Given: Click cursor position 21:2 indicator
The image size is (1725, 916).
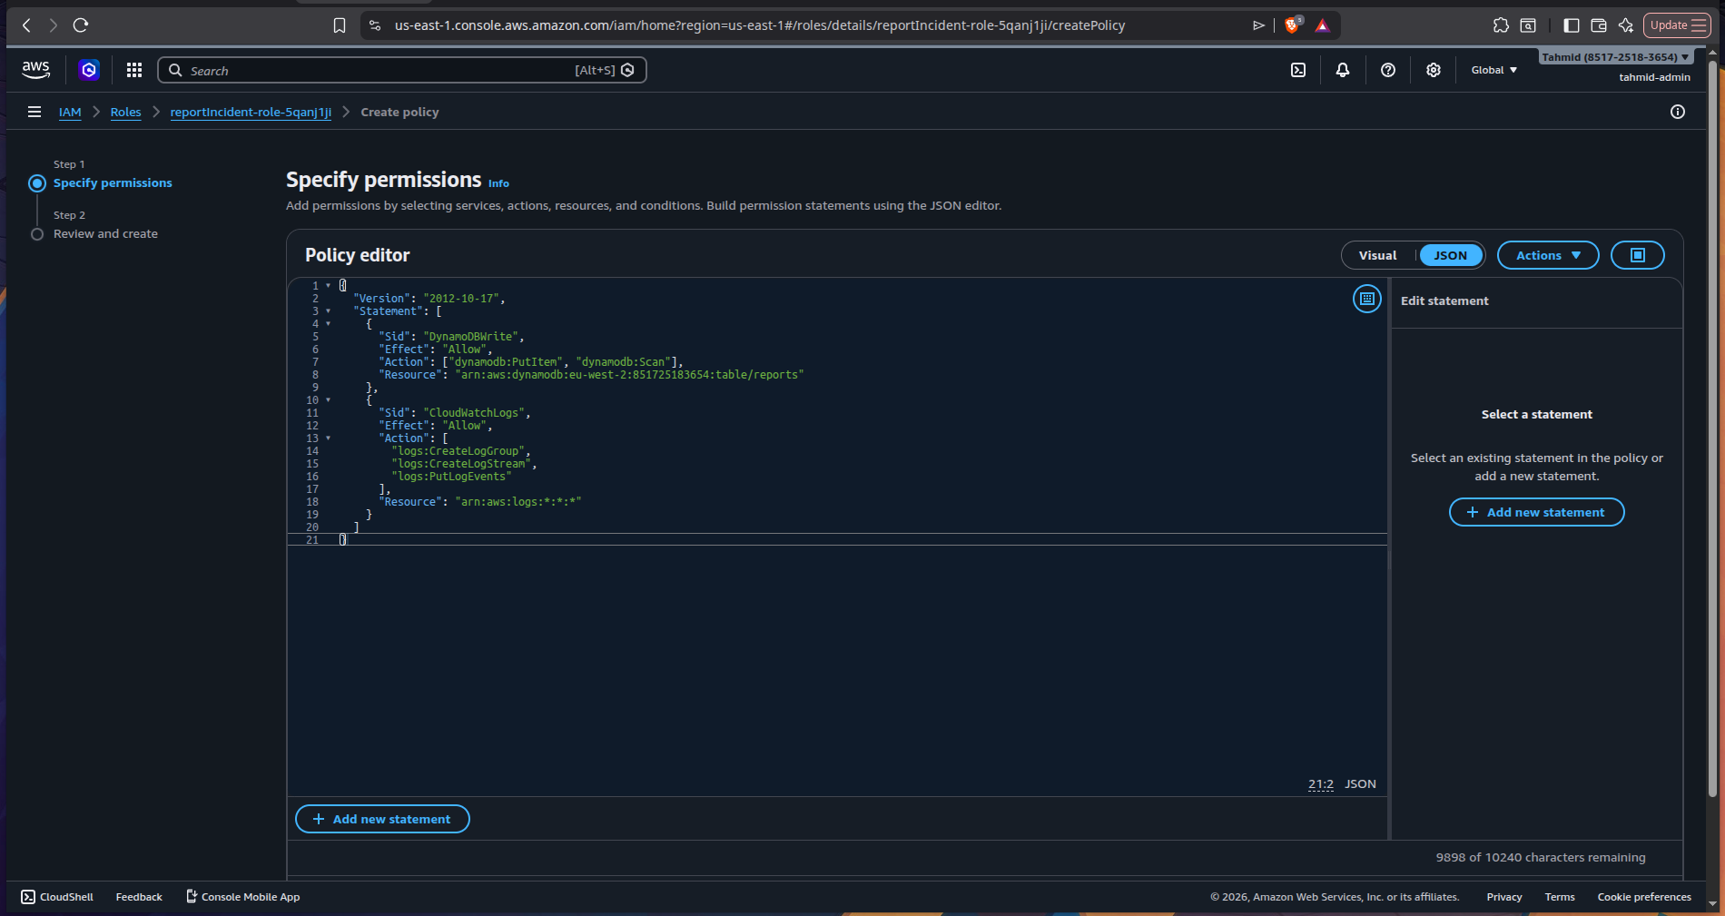Looking at the screenshot, I should pyautogui.click(x=1321, y=784).
